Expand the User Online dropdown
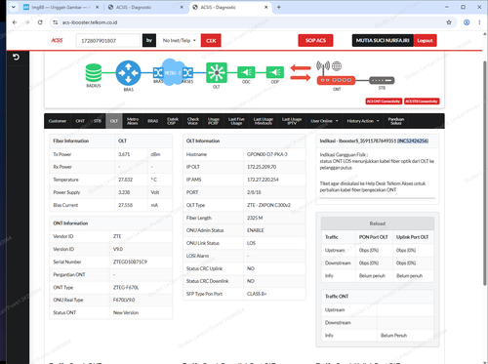 click(x=324, y=121)
